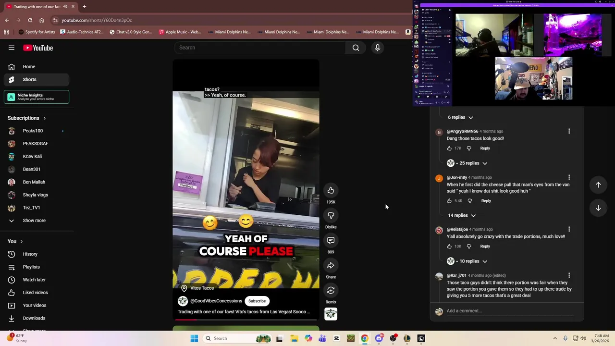The height and width of the screenshot is (346, 615).
Task: Open options menu for AngryGRMN56 comment
Action: [x=569, y=131]
